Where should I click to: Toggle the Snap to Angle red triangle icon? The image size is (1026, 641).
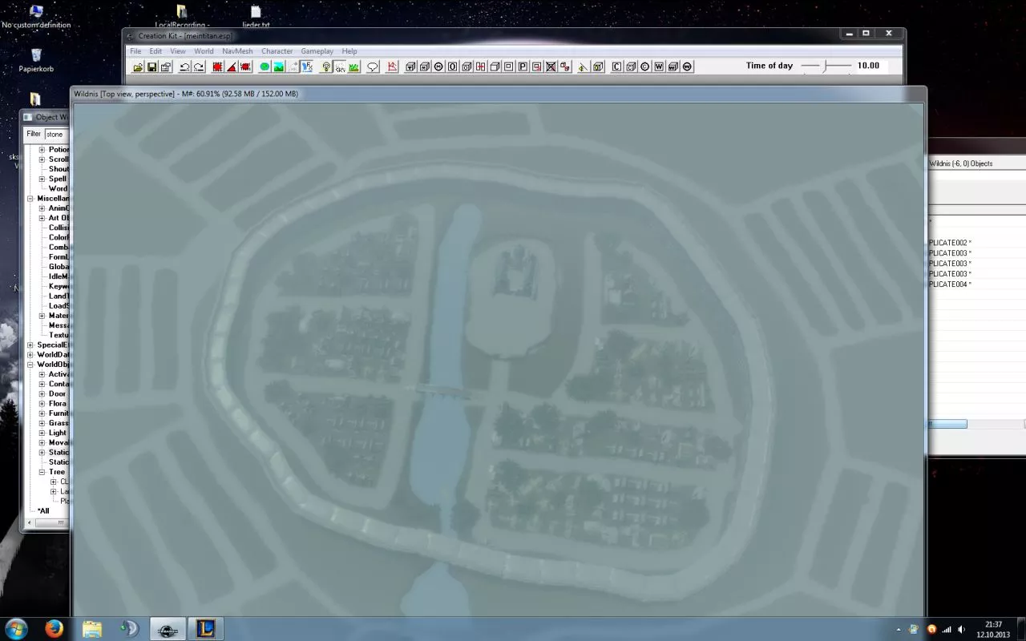tap(232, 67)
